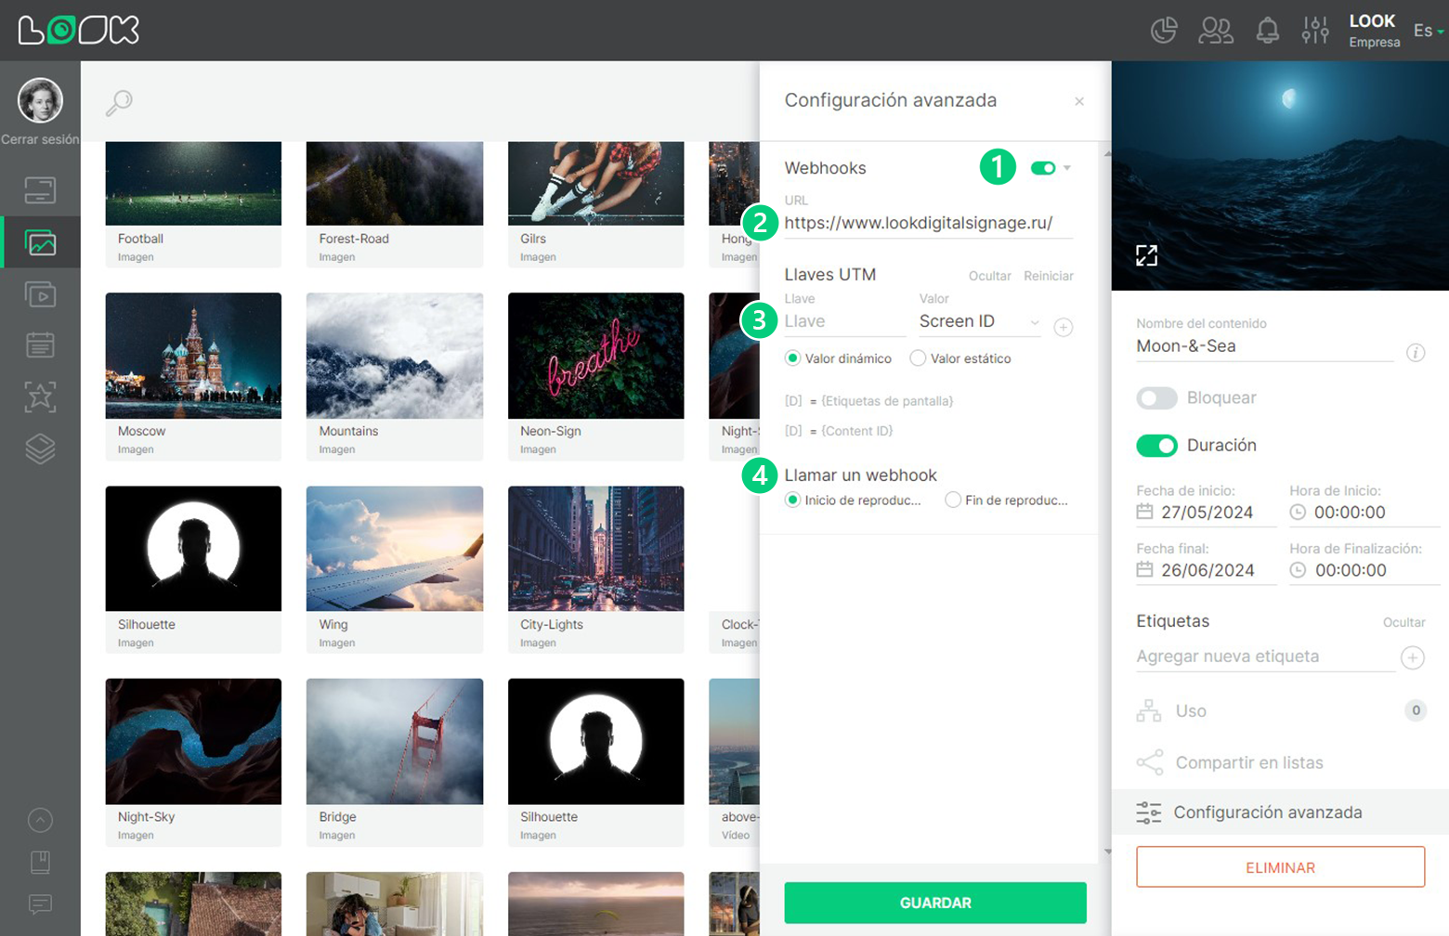Expand the Moon-&-Sea preview to fullscreen
The image size is (1449, 936).
tap(1146, 255)
